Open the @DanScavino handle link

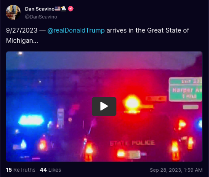point(41,17)
